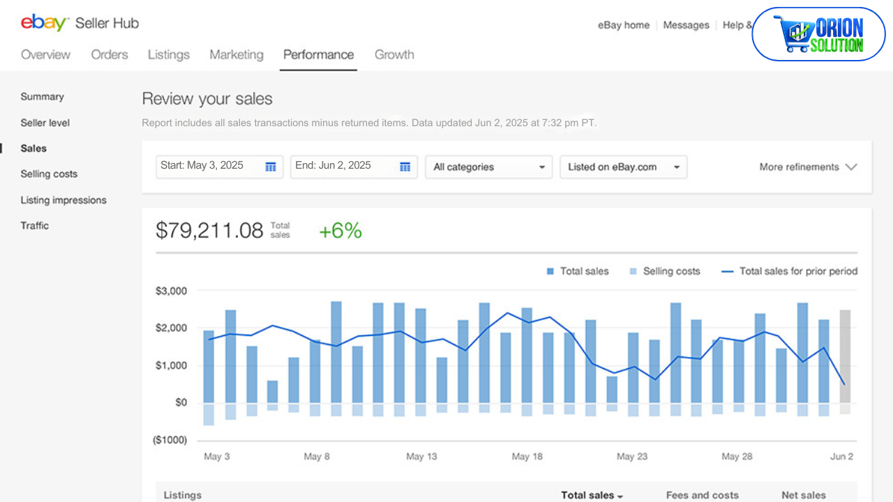The width and height of the screenshot is (893, 502).
Task: Click the $3,000 y-axis label
Action: (172, 291)
